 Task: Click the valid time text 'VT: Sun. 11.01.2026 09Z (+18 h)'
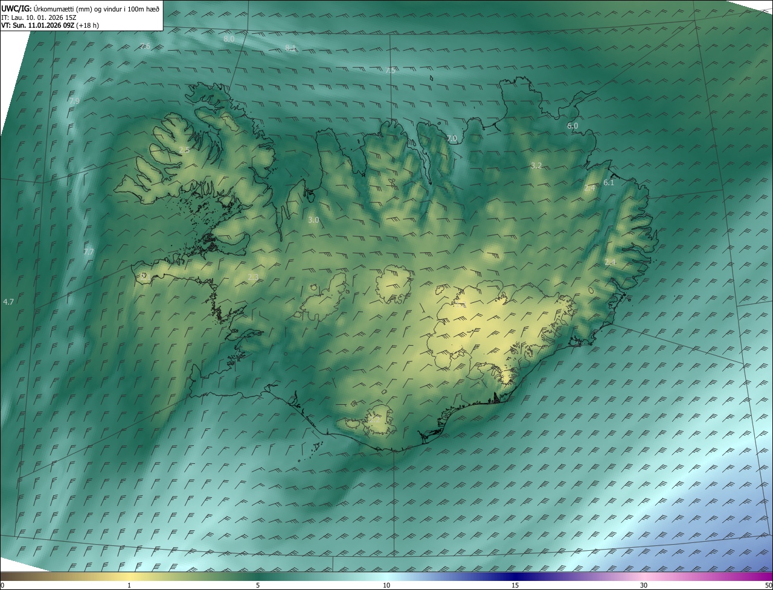[50, 26]
